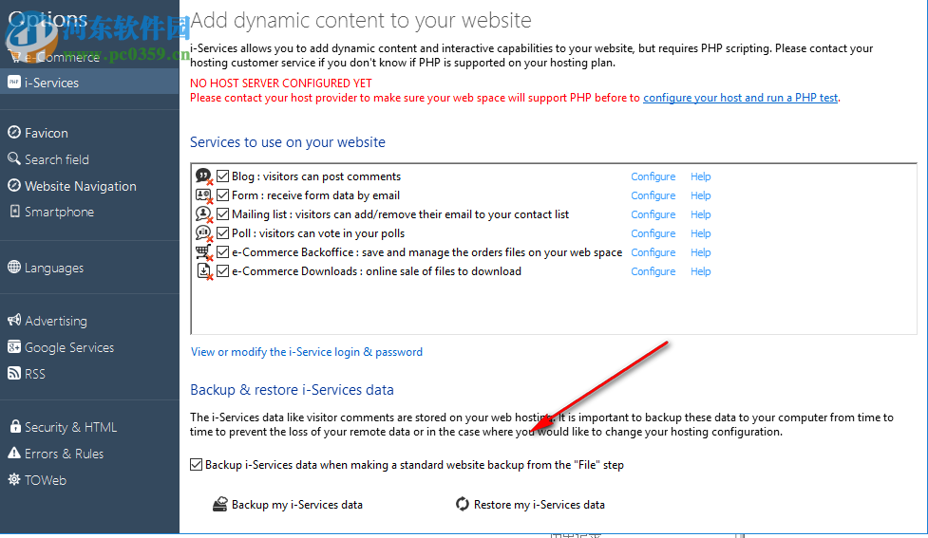Click Configure link for Mailing list
The height and width of the screenshot is (538, 928).
[653, 214]
